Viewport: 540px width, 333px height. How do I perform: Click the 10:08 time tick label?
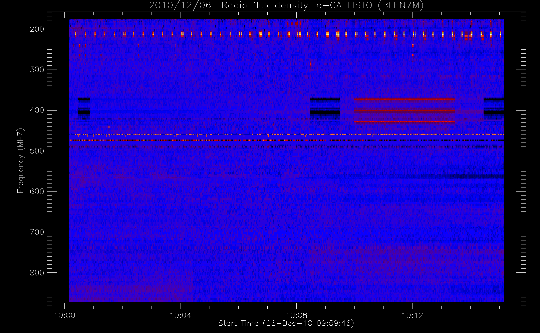pos(296,315)
